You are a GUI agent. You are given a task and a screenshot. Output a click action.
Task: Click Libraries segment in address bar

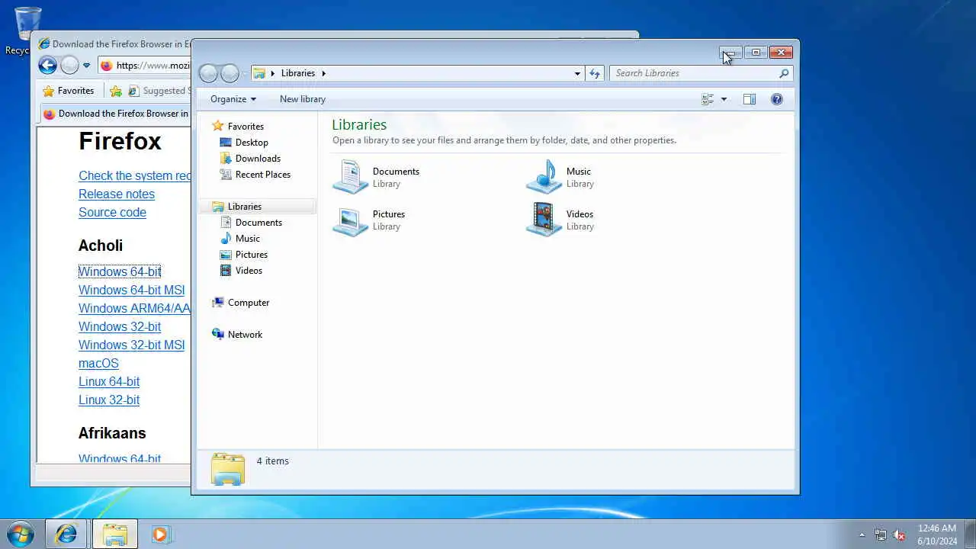[x=298, y=73]
